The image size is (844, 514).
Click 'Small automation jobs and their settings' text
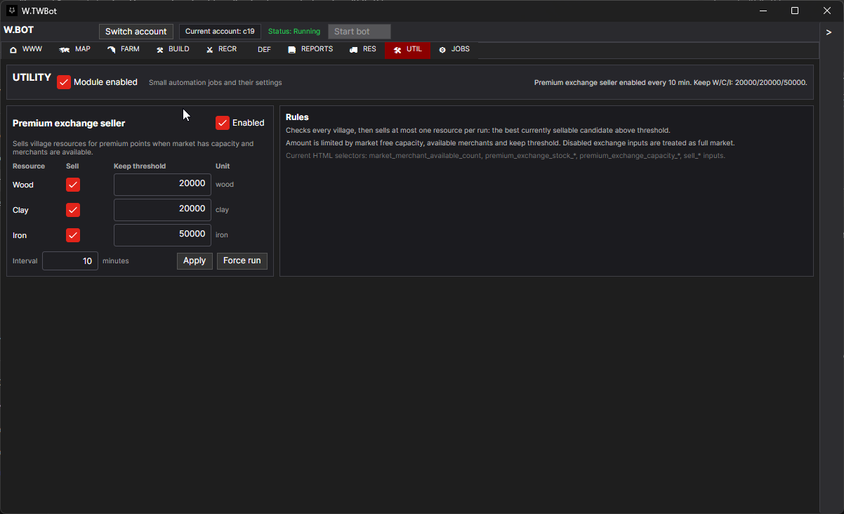[216, 83]
